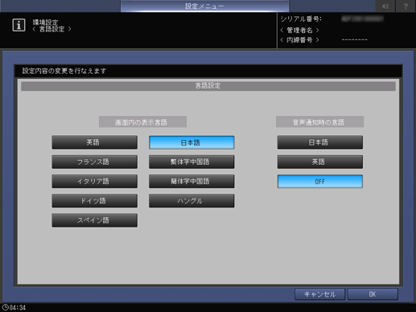416x312 pixels.
Task: Select ドイツ語 display language
Action: point(94,201)
